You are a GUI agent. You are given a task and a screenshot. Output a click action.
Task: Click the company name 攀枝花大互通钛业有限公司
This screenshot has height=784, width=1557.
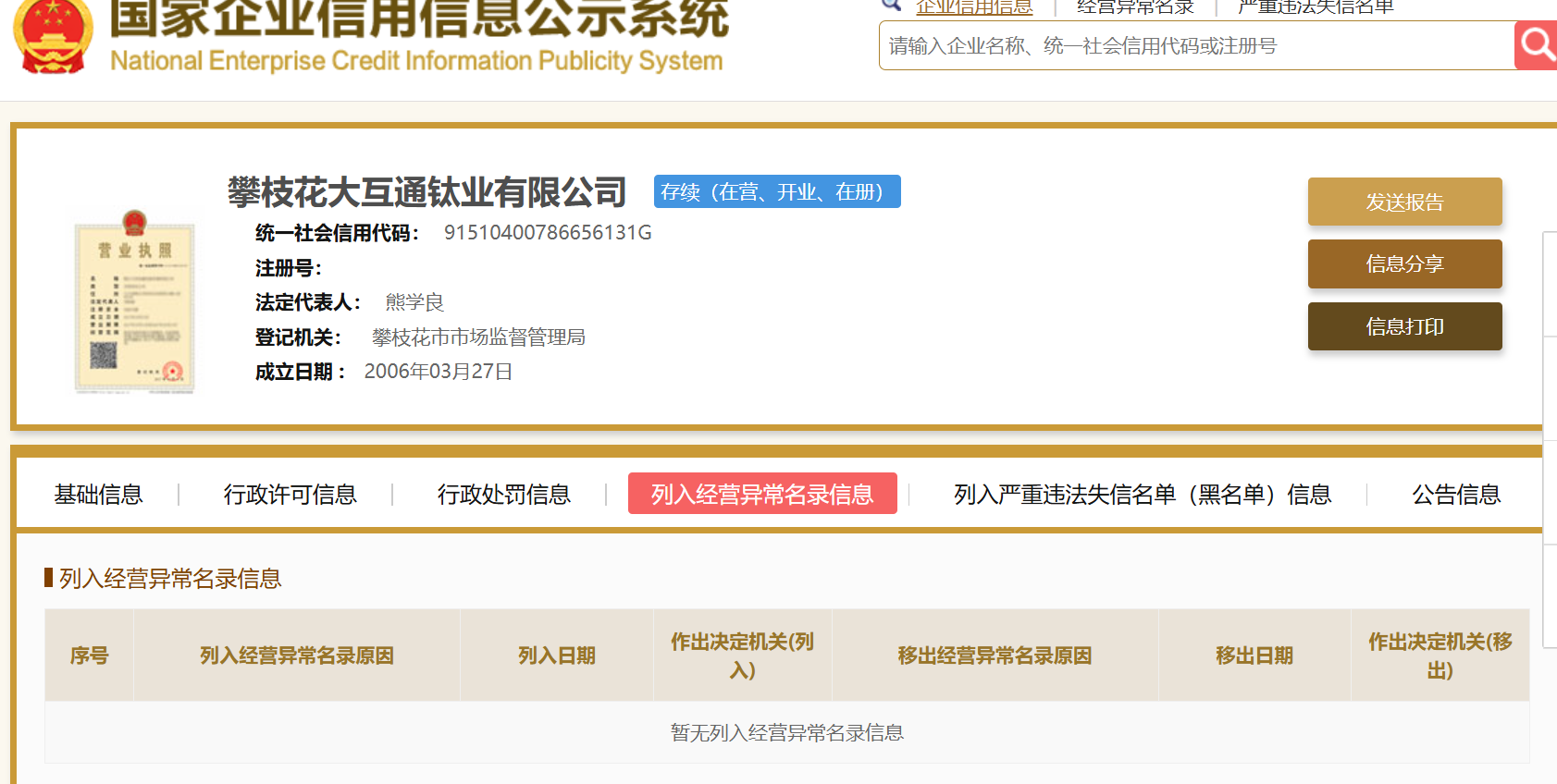(x=427, y=192)
